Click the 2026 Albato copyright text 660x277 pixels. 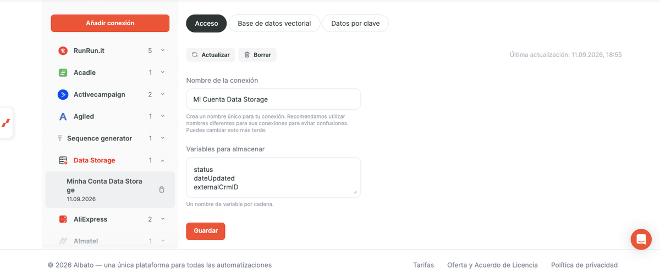click(160, 265)
